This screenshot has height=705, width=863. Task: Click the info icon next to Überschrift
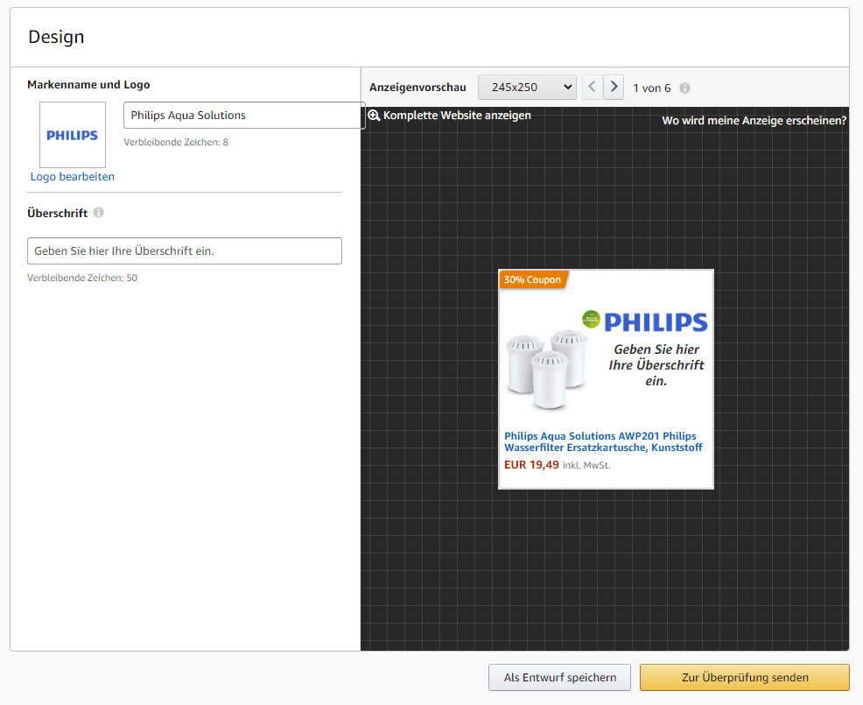pos(99,213)
